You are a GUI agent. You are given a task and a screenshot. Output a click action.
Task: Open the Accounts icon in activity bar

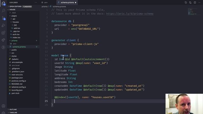coord(3,106)
